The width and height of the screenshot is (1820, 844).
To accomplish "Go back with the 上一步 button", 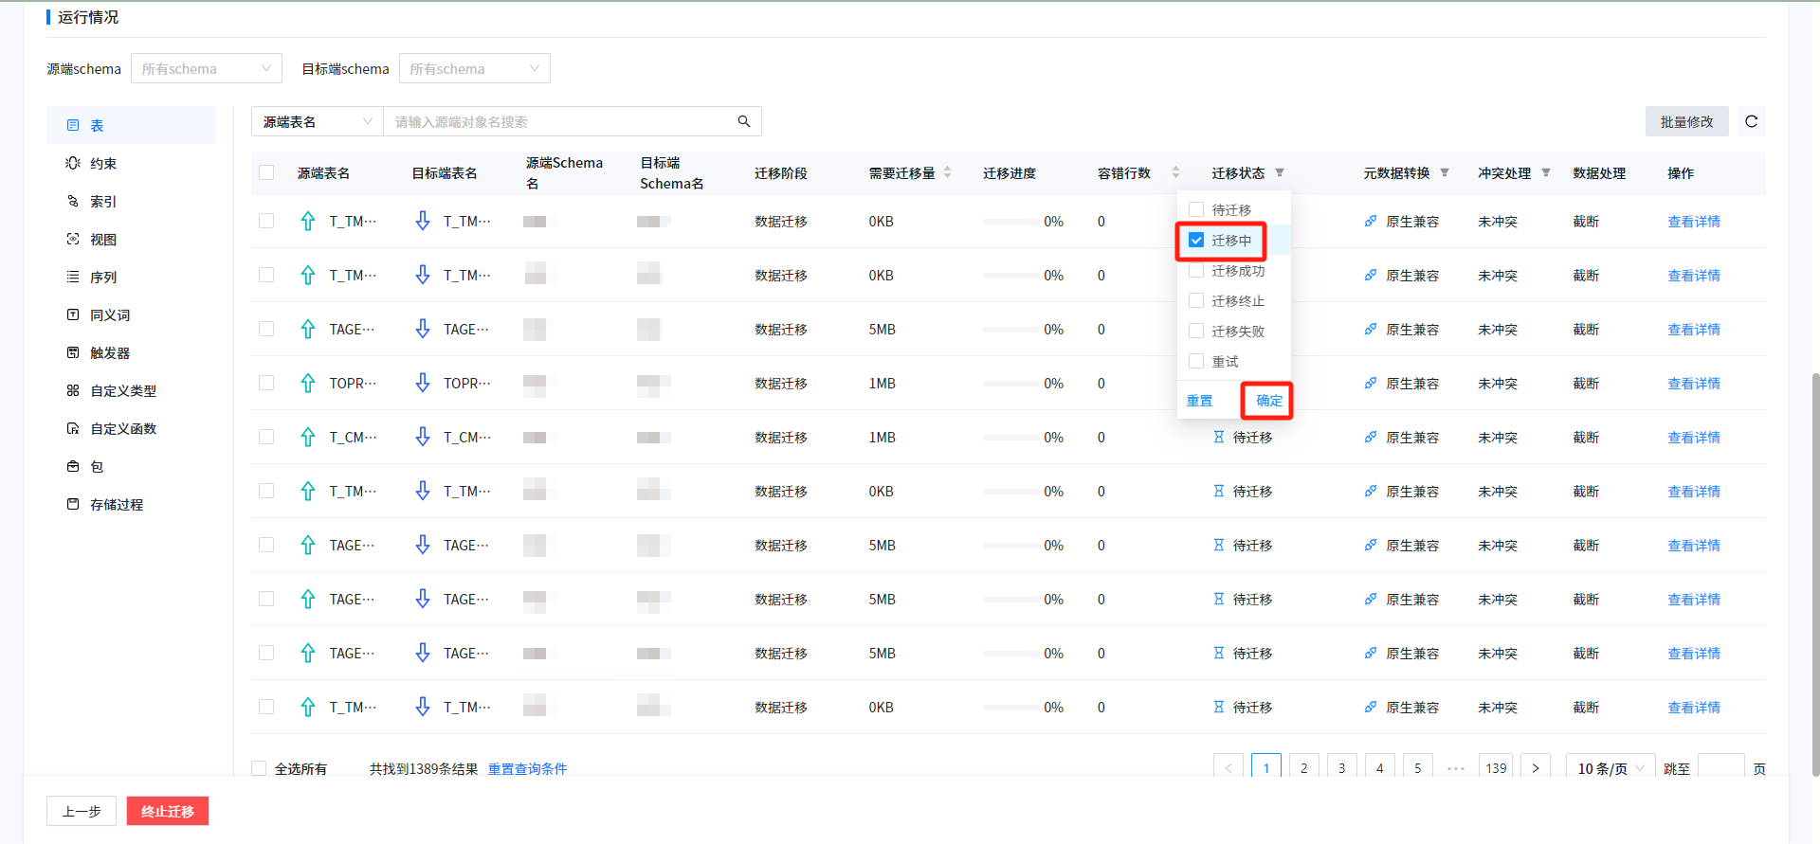I will (x=82, y=811).
